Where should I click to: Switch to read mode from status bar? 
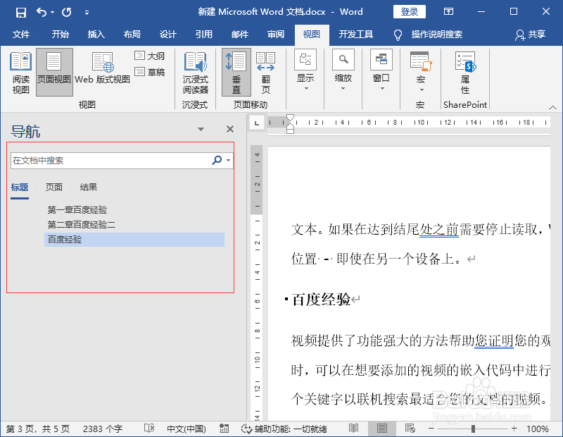tap(354, 428)
